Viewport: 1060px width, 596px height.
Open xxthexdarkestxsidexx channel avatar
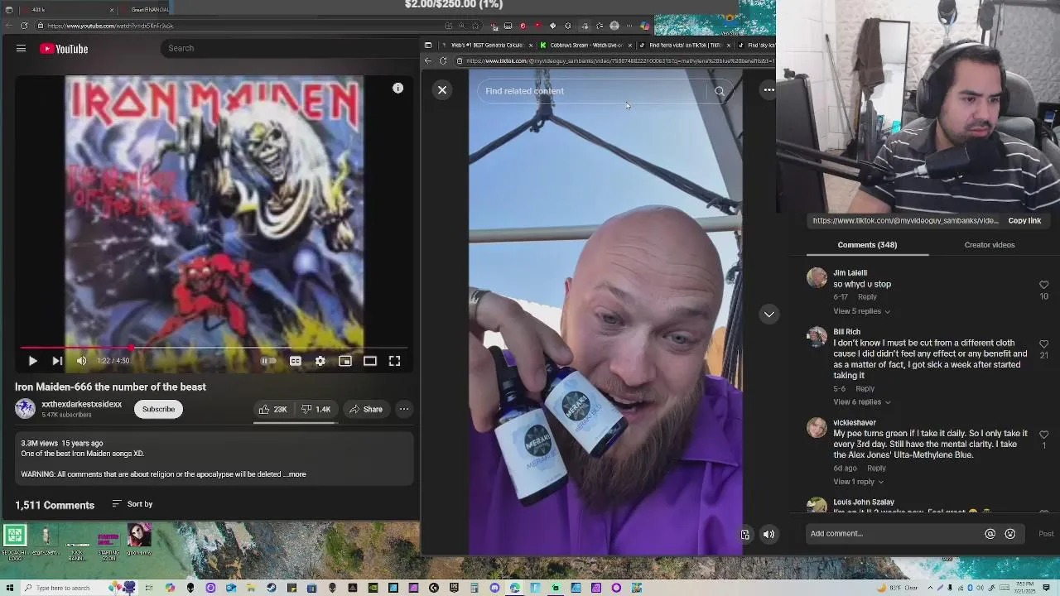[25, 409]
